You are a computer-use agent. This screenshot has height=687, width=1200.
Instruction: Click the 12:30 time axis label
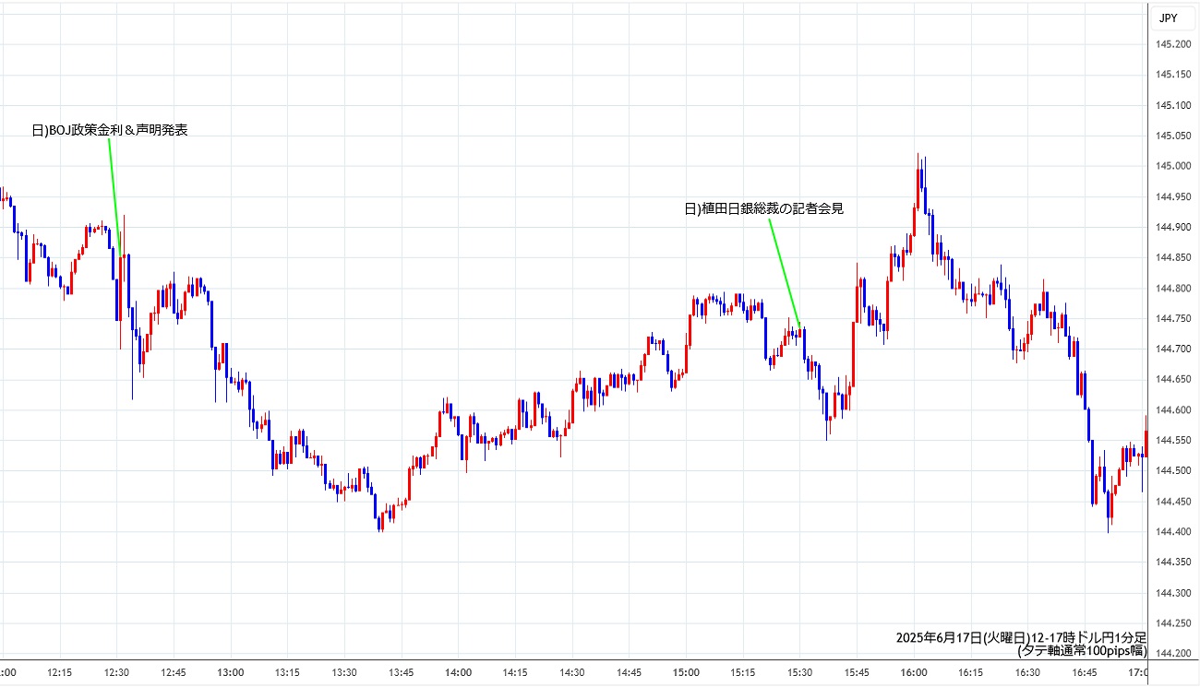117,672
